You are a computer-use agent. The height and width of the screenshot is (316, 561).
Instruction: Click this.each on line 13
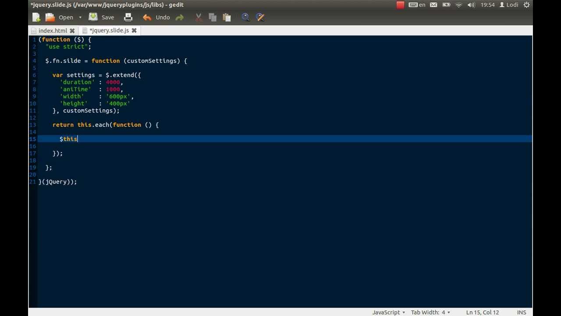pos(93,125)
